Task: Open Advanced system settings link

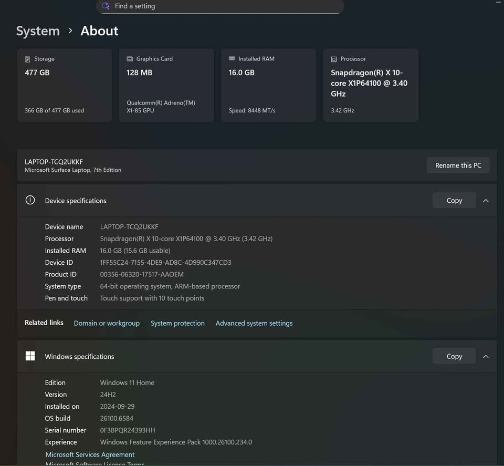Action: pyautogui.click(x=254, y=323)
